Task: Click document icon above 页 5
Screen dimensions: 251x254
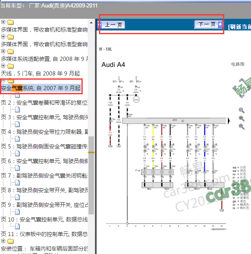Action: pyautogui.click(x=18, y=139)
